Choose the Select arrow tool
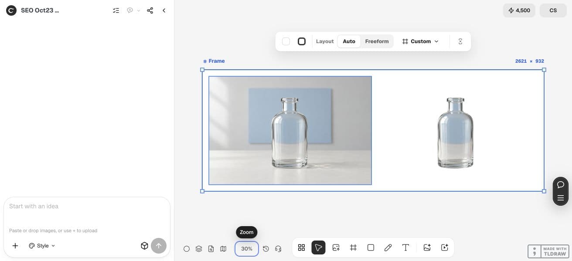 pos(318,247)
